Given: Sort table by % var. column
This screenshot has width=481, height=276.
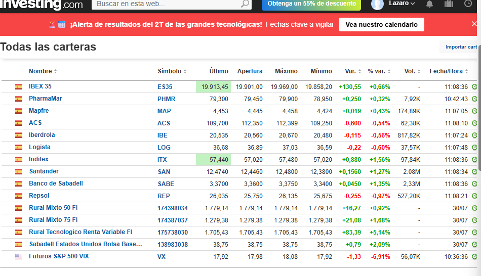Looking at the screenshot, I should tap(379, 71).
